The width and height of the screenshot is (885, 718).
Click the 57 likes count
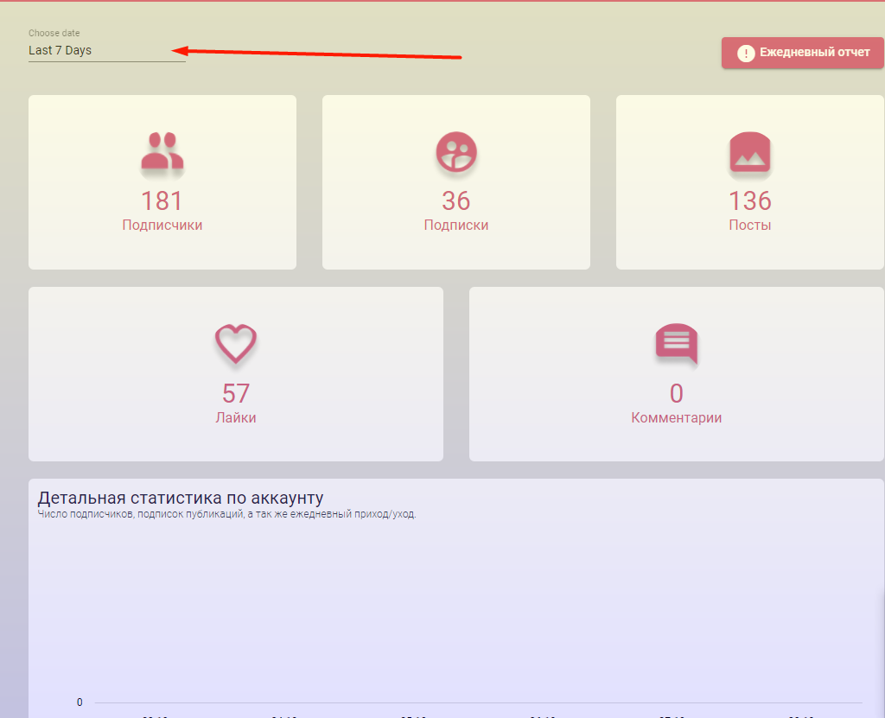236,394
